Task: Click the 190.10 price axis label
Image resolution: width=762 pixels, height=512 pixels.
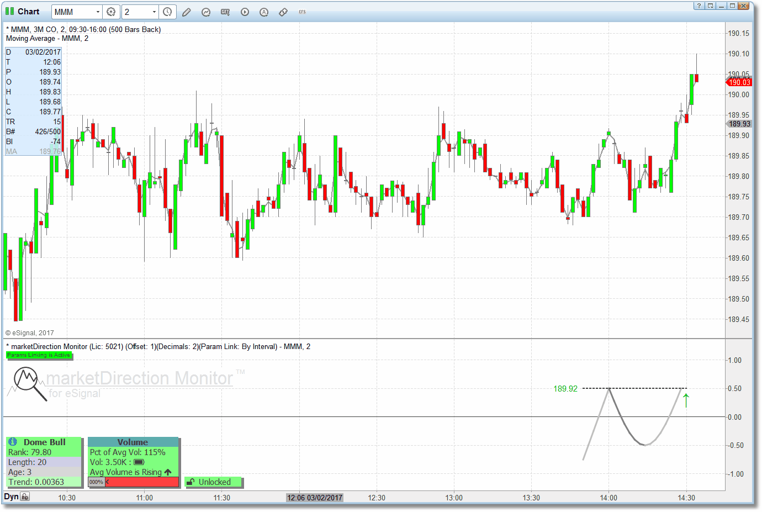Action: [739, 54]
